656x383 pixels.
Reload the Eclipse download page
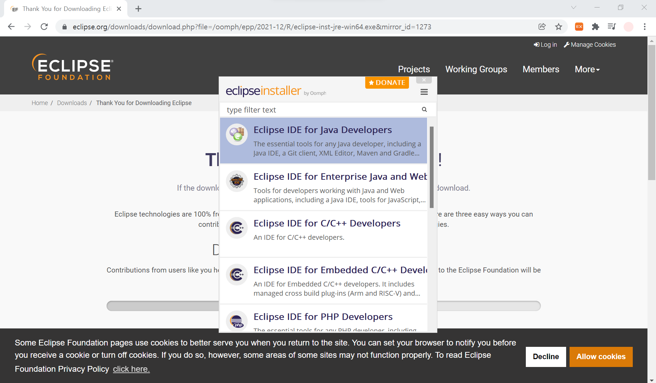[44, 27]
